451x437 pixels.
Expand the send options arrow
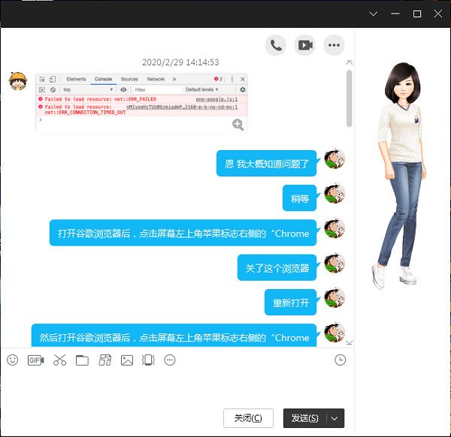click(x=334, y=418)
